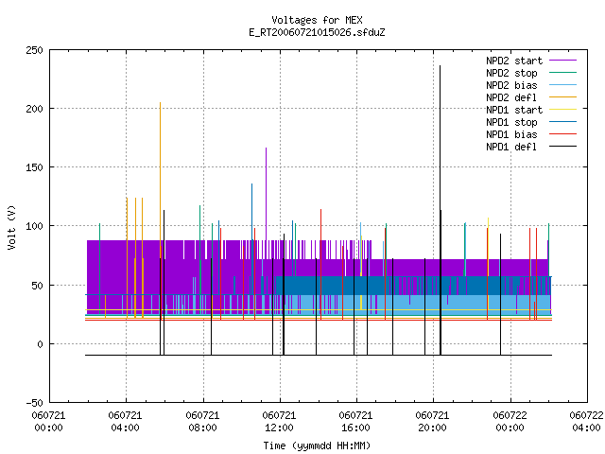This screenshot has width=605, height=454.
Task: Click the 'NPD1 stop' legend label
Action: click(511, 122)
